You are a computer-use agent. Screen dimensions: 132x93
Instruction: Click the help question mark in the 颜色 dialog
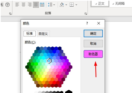tap(87, 23)
